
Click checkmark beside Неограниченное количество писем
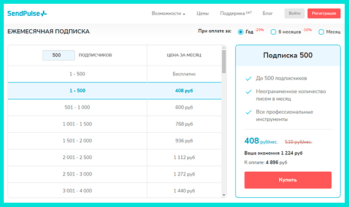(x=248, y=92)
